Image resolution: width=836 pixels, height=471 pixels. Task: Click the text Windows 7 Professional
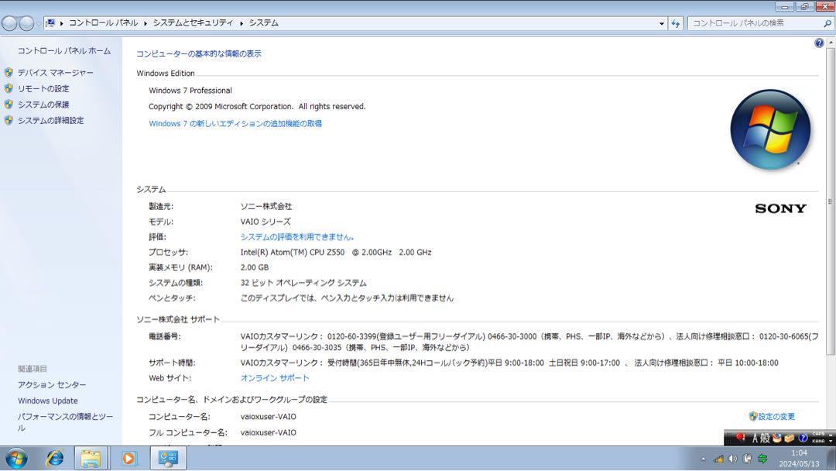click(x=190, y=91)
